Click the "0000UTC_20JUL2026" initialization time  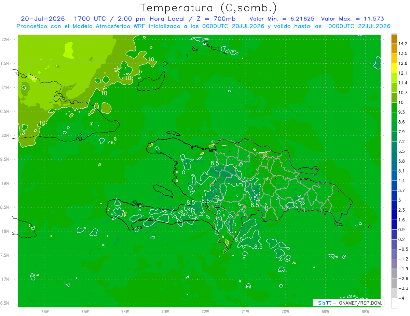point(233,26)
